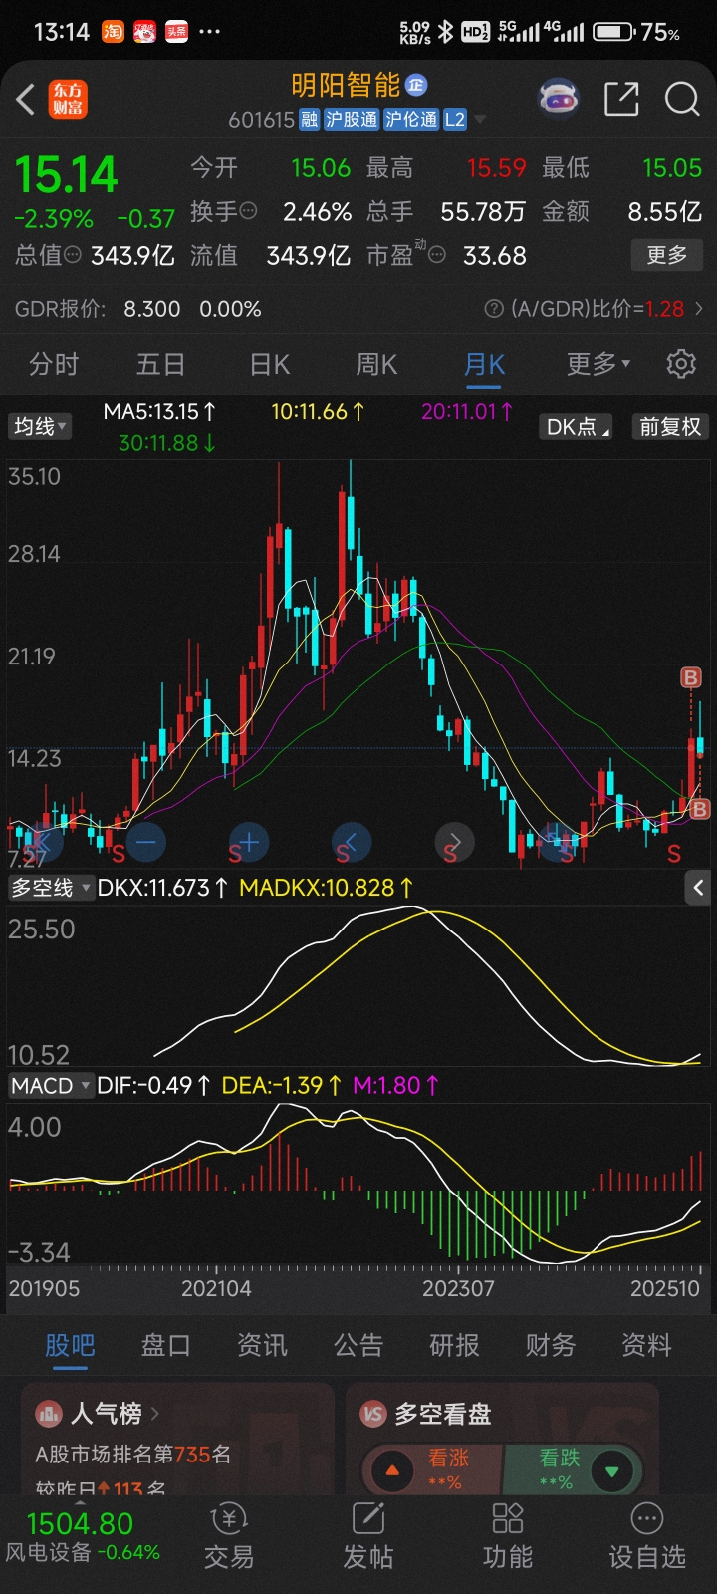717x1594 pixels.
Task: Open the 更多 period dropdown
Action: (x=598, y=364)
